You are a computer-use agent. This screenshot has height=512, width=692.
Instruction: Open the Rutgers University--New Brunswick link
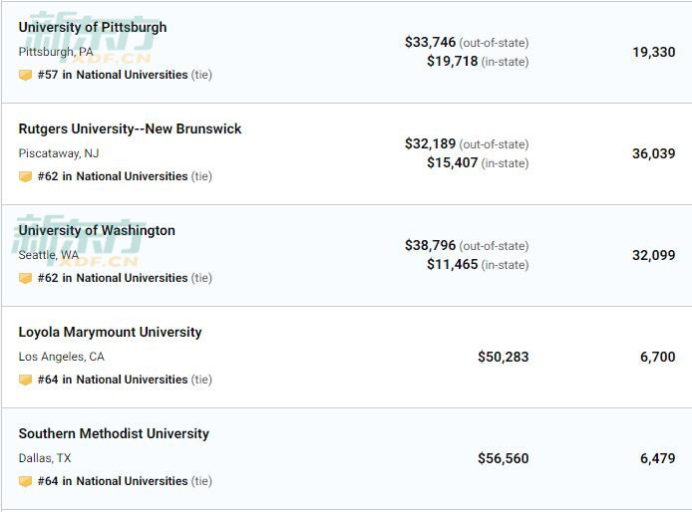[130, 128]
